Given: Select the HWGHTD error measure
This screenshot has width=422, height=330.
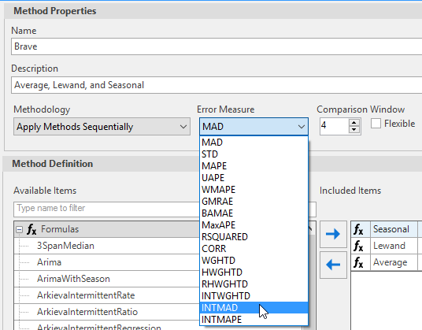Looking at the screenshot, I should [254, 273].
